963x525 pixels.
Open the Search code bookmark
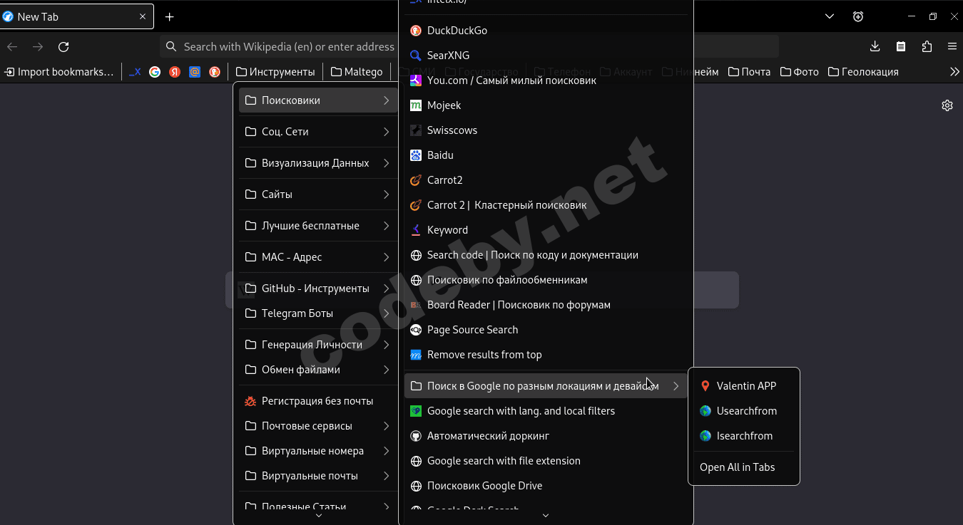[546, 255]
